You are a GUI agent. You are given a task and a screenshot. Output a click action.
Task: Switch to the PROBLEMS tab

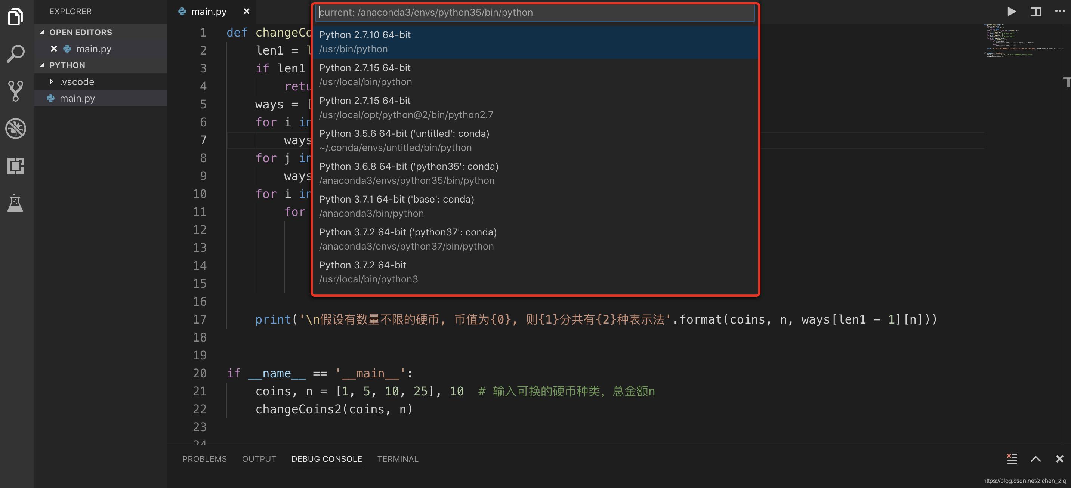(x=204, y=458)
